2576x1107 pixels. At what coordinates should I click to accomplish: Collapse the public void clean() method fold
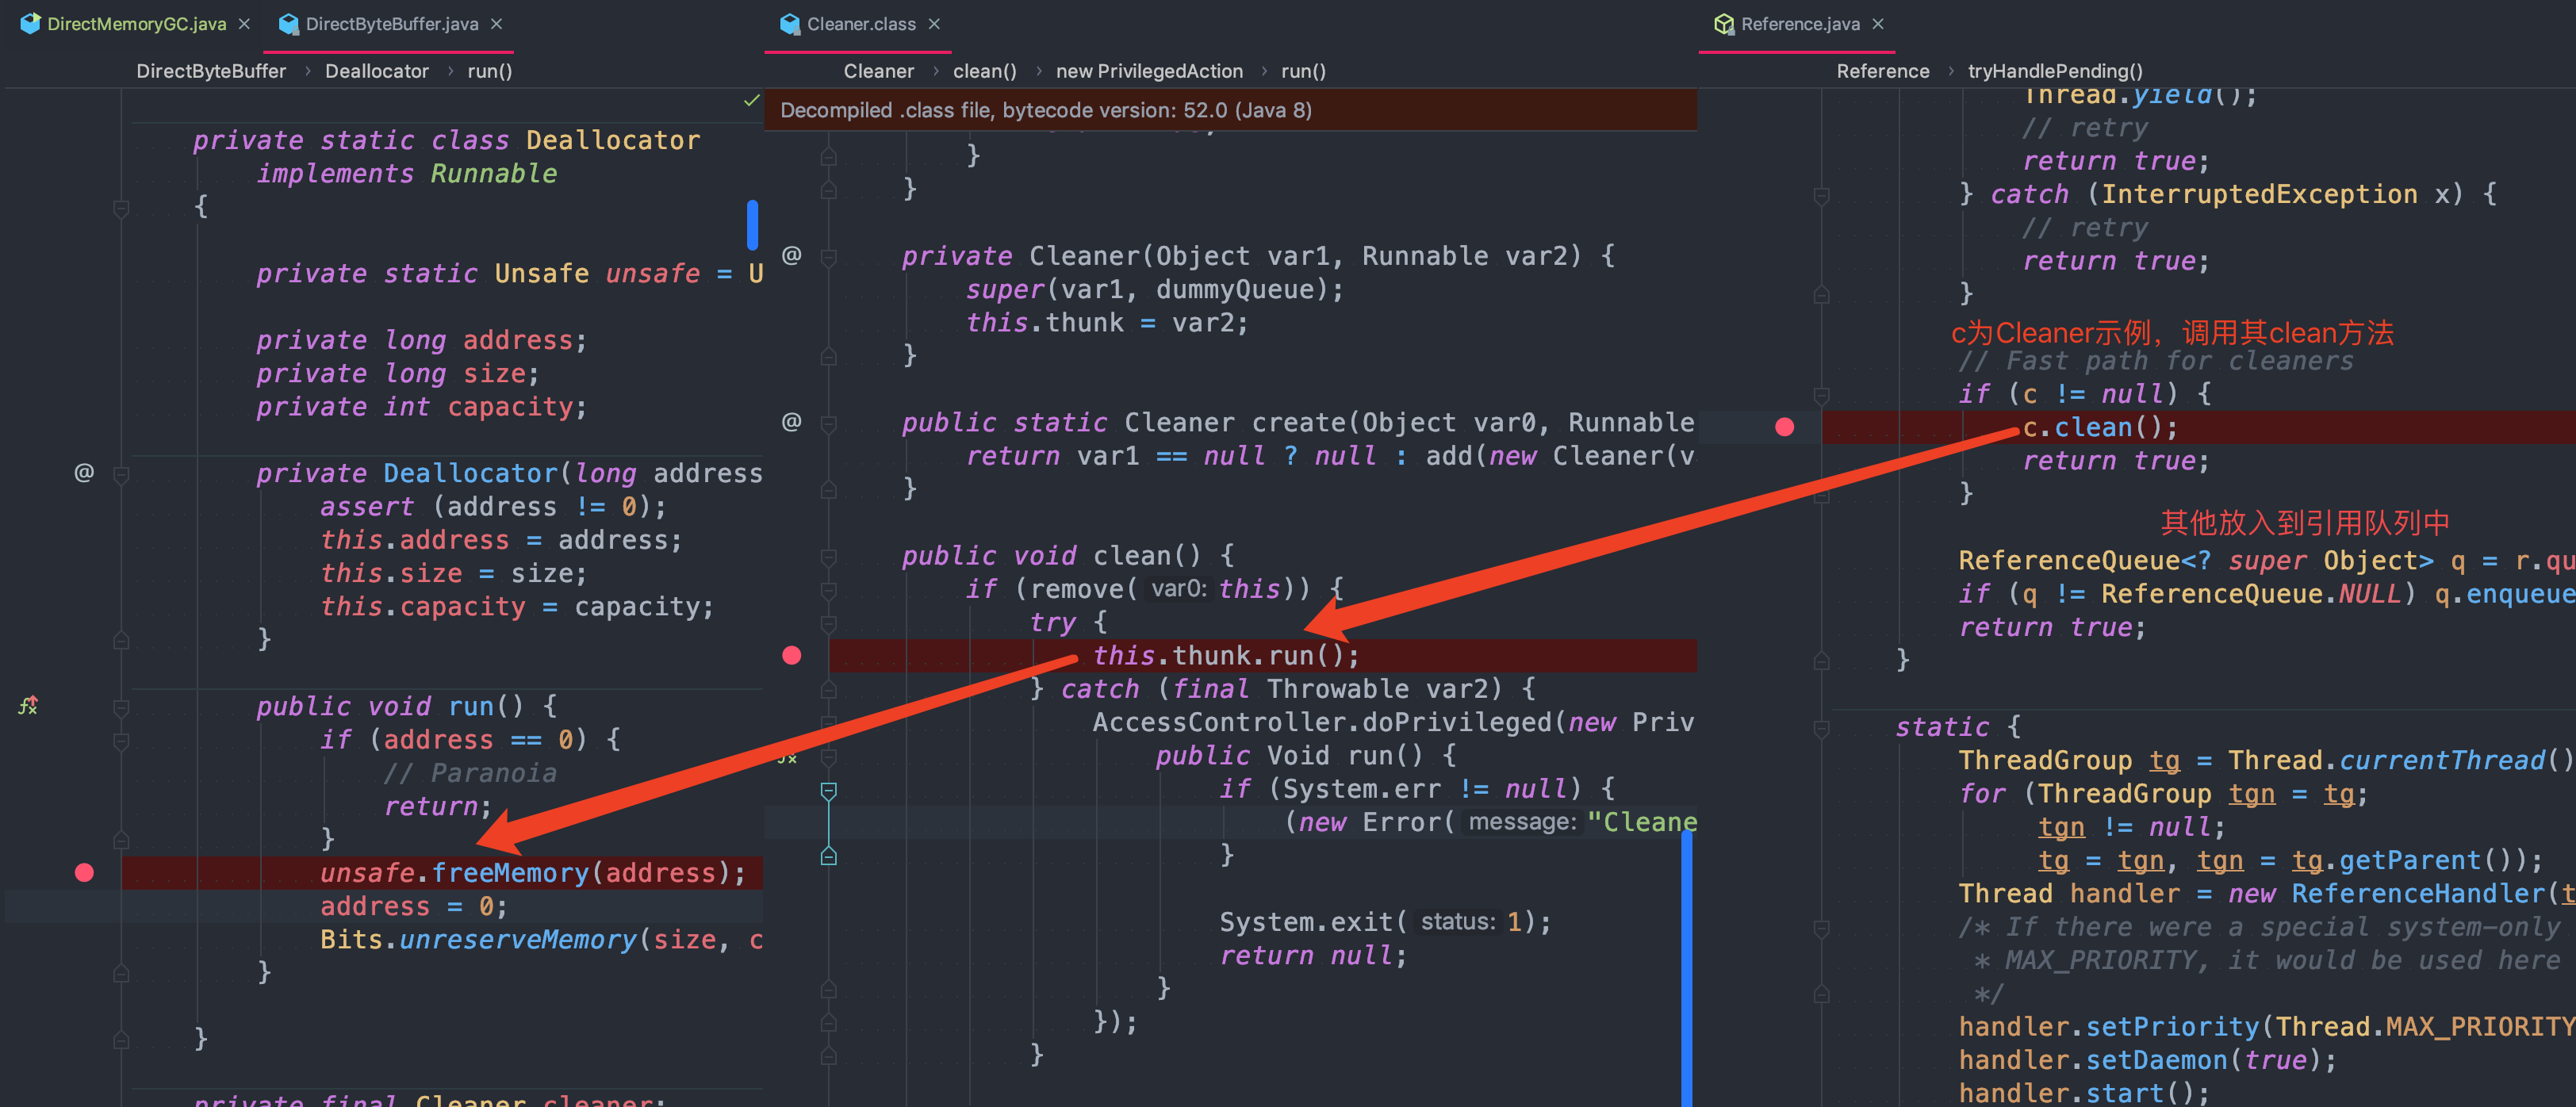point(828,556)
